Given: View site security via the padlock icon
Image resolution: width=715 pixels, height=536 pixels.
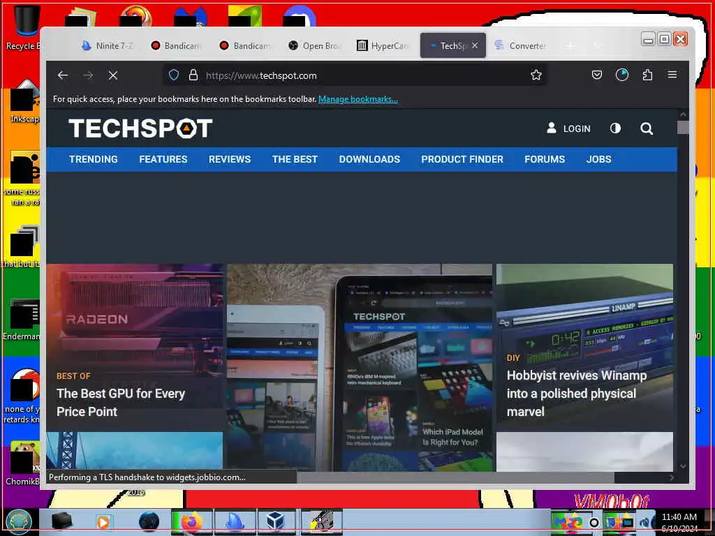Looking at the screenshot, I should pyautogui.click(x=193, y=75).
